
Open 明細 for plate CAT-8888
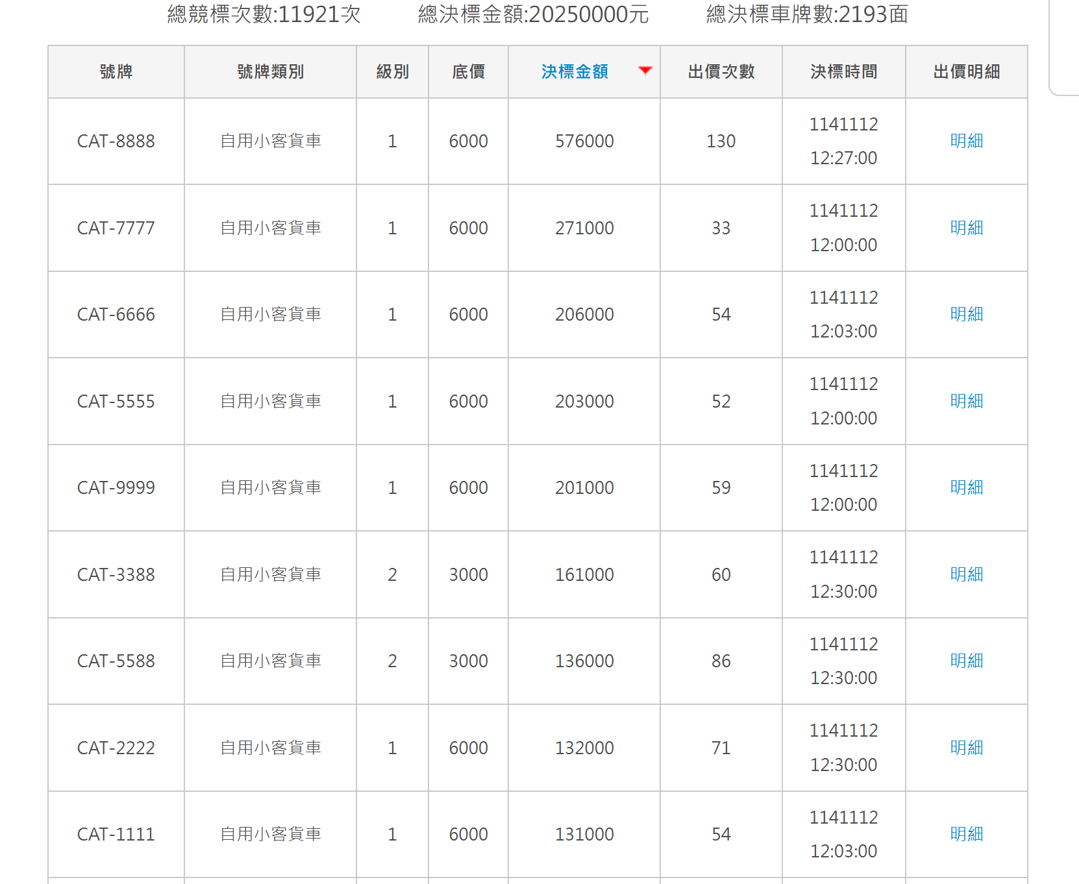coord(966,141)
